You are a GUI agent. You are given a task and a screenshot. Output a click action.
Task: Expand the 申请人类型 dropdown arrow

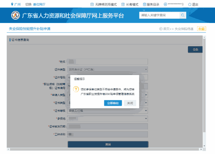pyautogui.click(x=146, y=95)
